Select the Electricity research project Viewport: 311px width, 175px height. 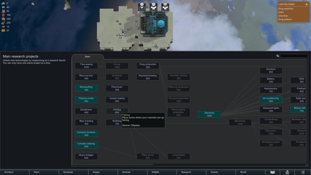click(x=209, y=114)
